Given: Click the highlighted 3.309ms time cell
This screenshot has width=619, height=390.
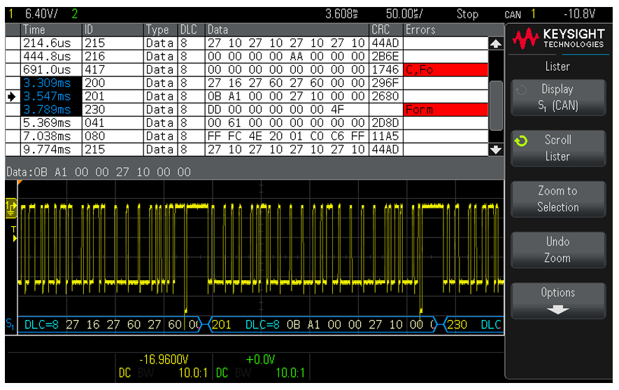Looking at the screenshot, I should (51, 83).
